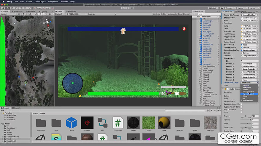
Task: Toggle Mute Audio in Game view
Action: point(172,14)
